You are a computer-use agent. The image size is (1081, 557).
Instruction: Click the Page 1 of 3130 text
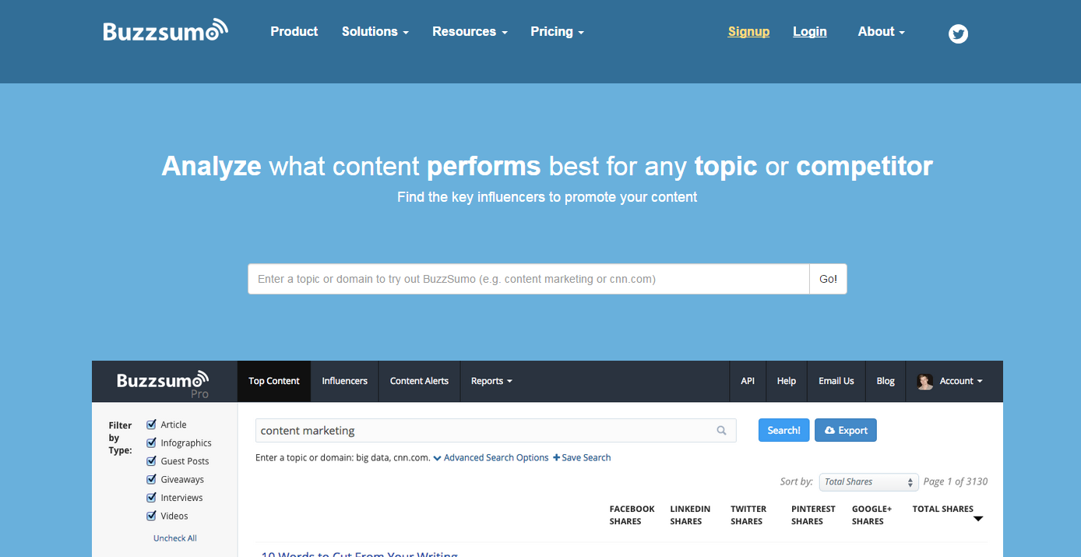956,481
